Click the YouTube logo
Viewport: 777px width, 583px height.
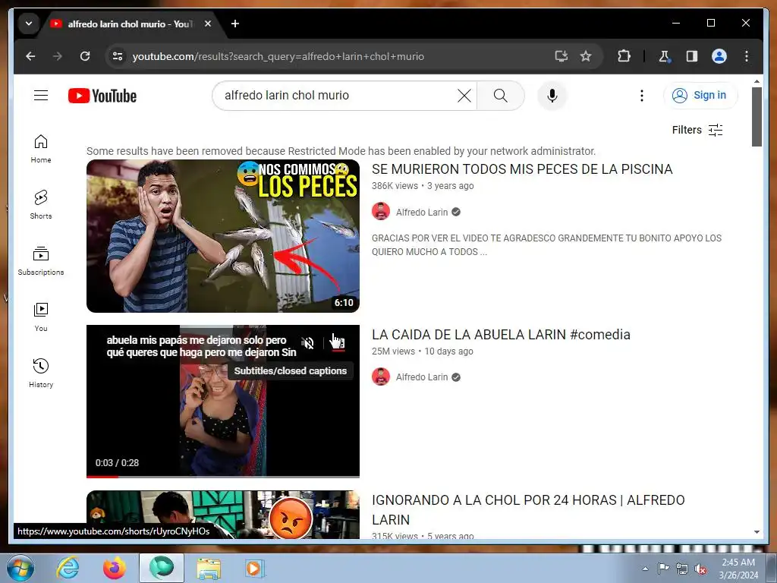(x=102, y=96)
